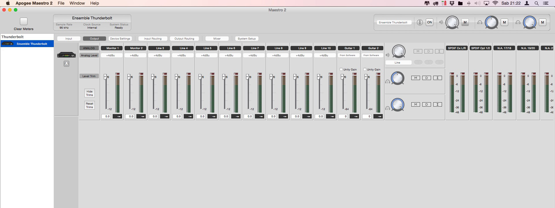Image resolution: width=555 pixels, height=208 pixels.
Task: Click the Clear Meters square icon
Action: (x=24, y=21)
